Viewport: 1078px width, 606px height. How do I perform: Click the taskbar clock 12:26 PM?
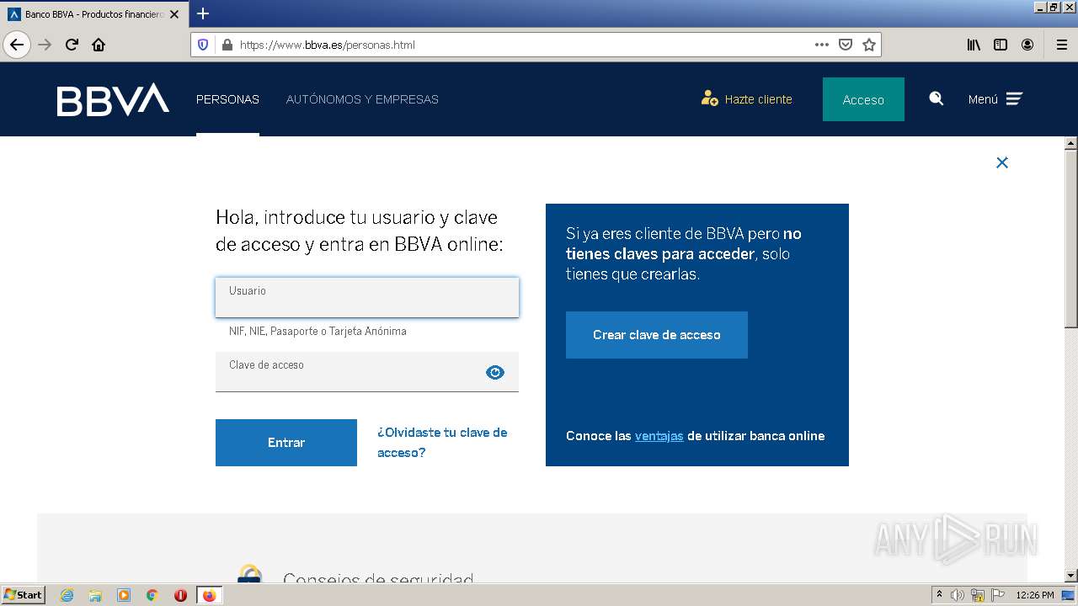point(1035,595)
